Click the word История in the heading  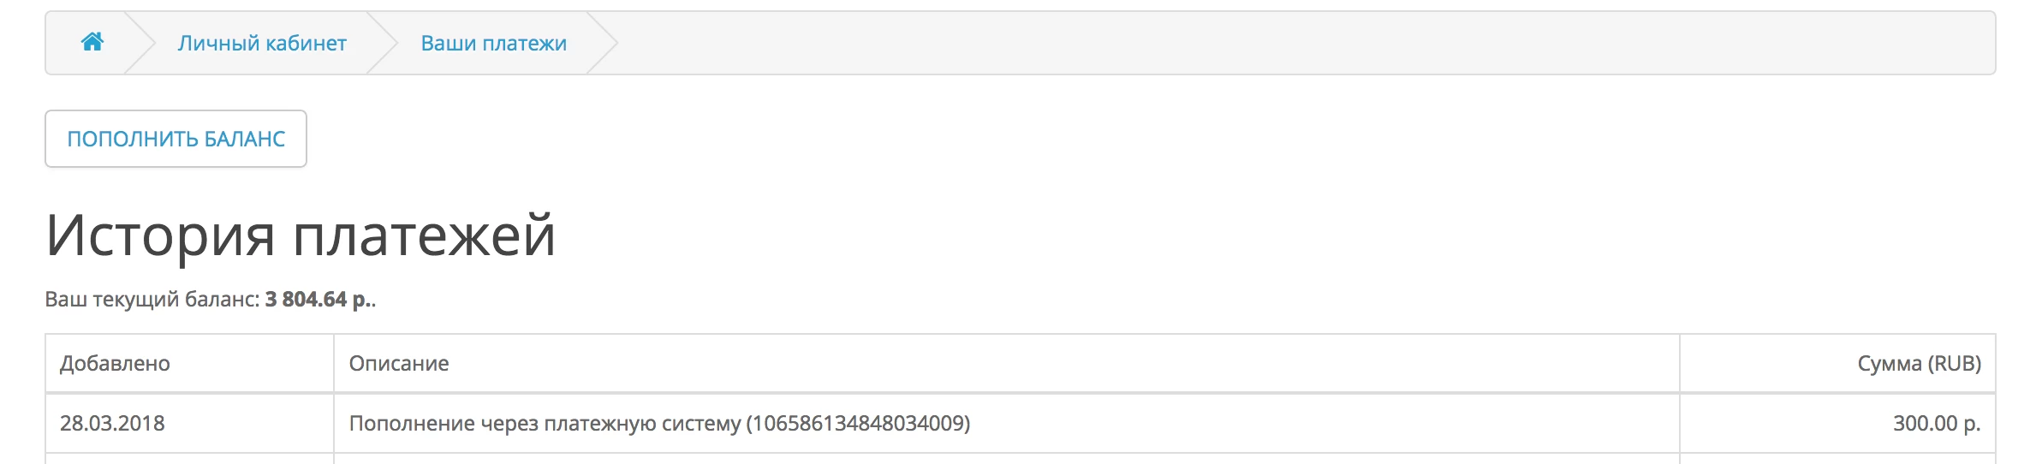(x=160, y=236)
